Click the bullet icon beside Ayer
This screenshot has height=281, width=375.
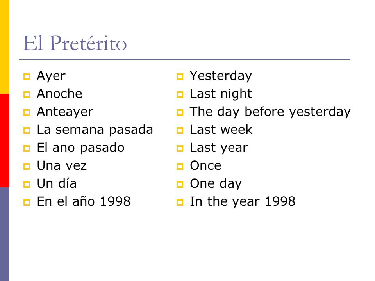click(x=27, y=77)
